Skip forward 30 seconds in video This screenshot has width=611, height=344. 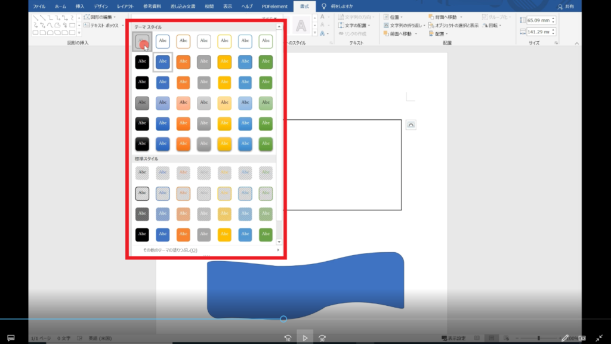[x=322, y=338]
